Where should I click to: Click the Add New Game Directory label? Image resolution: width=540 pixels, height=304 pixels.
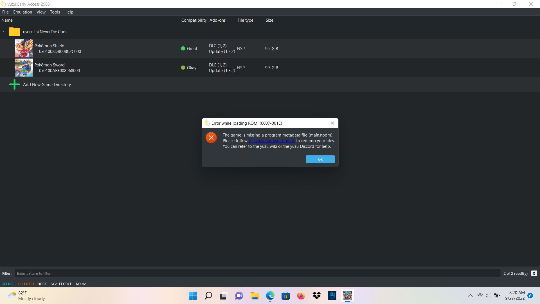[x=47, y=85]
